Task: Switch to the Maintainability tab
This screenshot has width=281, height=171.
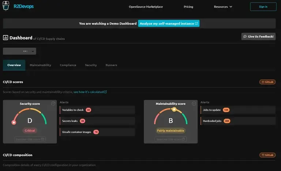Action: tap(40, 65)
